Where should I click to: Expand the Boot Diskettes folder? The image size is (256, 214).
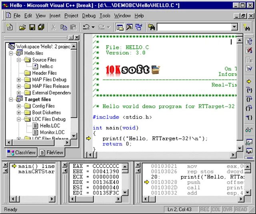[x=19, y=113]
